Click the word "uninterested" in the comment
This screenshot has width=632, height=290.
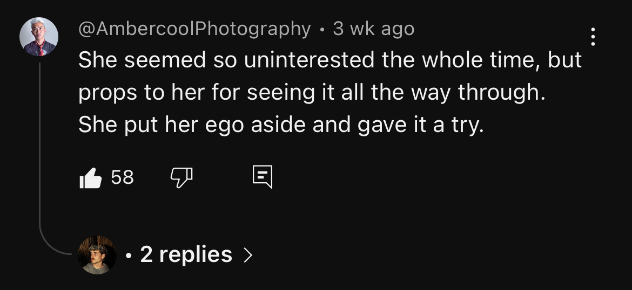pos(310,60)
